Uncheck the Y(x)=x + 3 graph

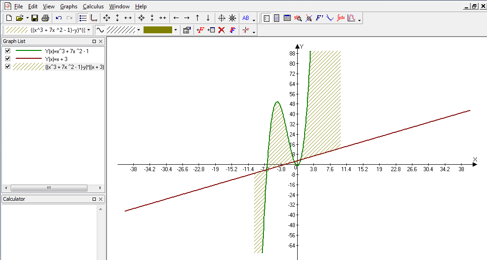point(8,58)
